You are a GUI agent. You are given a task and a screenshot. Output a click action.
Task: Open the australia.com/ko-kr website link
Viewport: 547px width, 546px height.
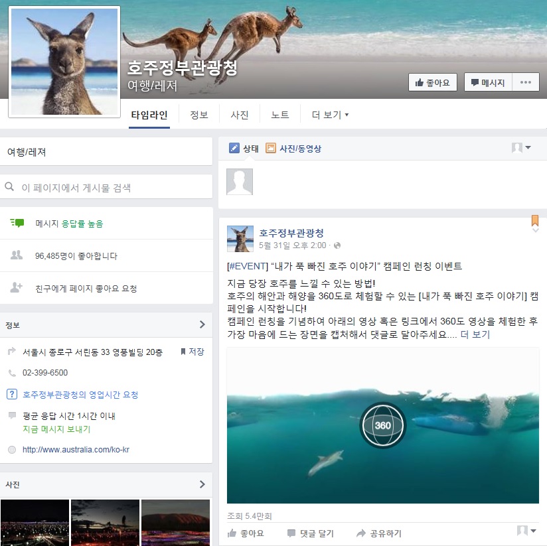point(76,450)
